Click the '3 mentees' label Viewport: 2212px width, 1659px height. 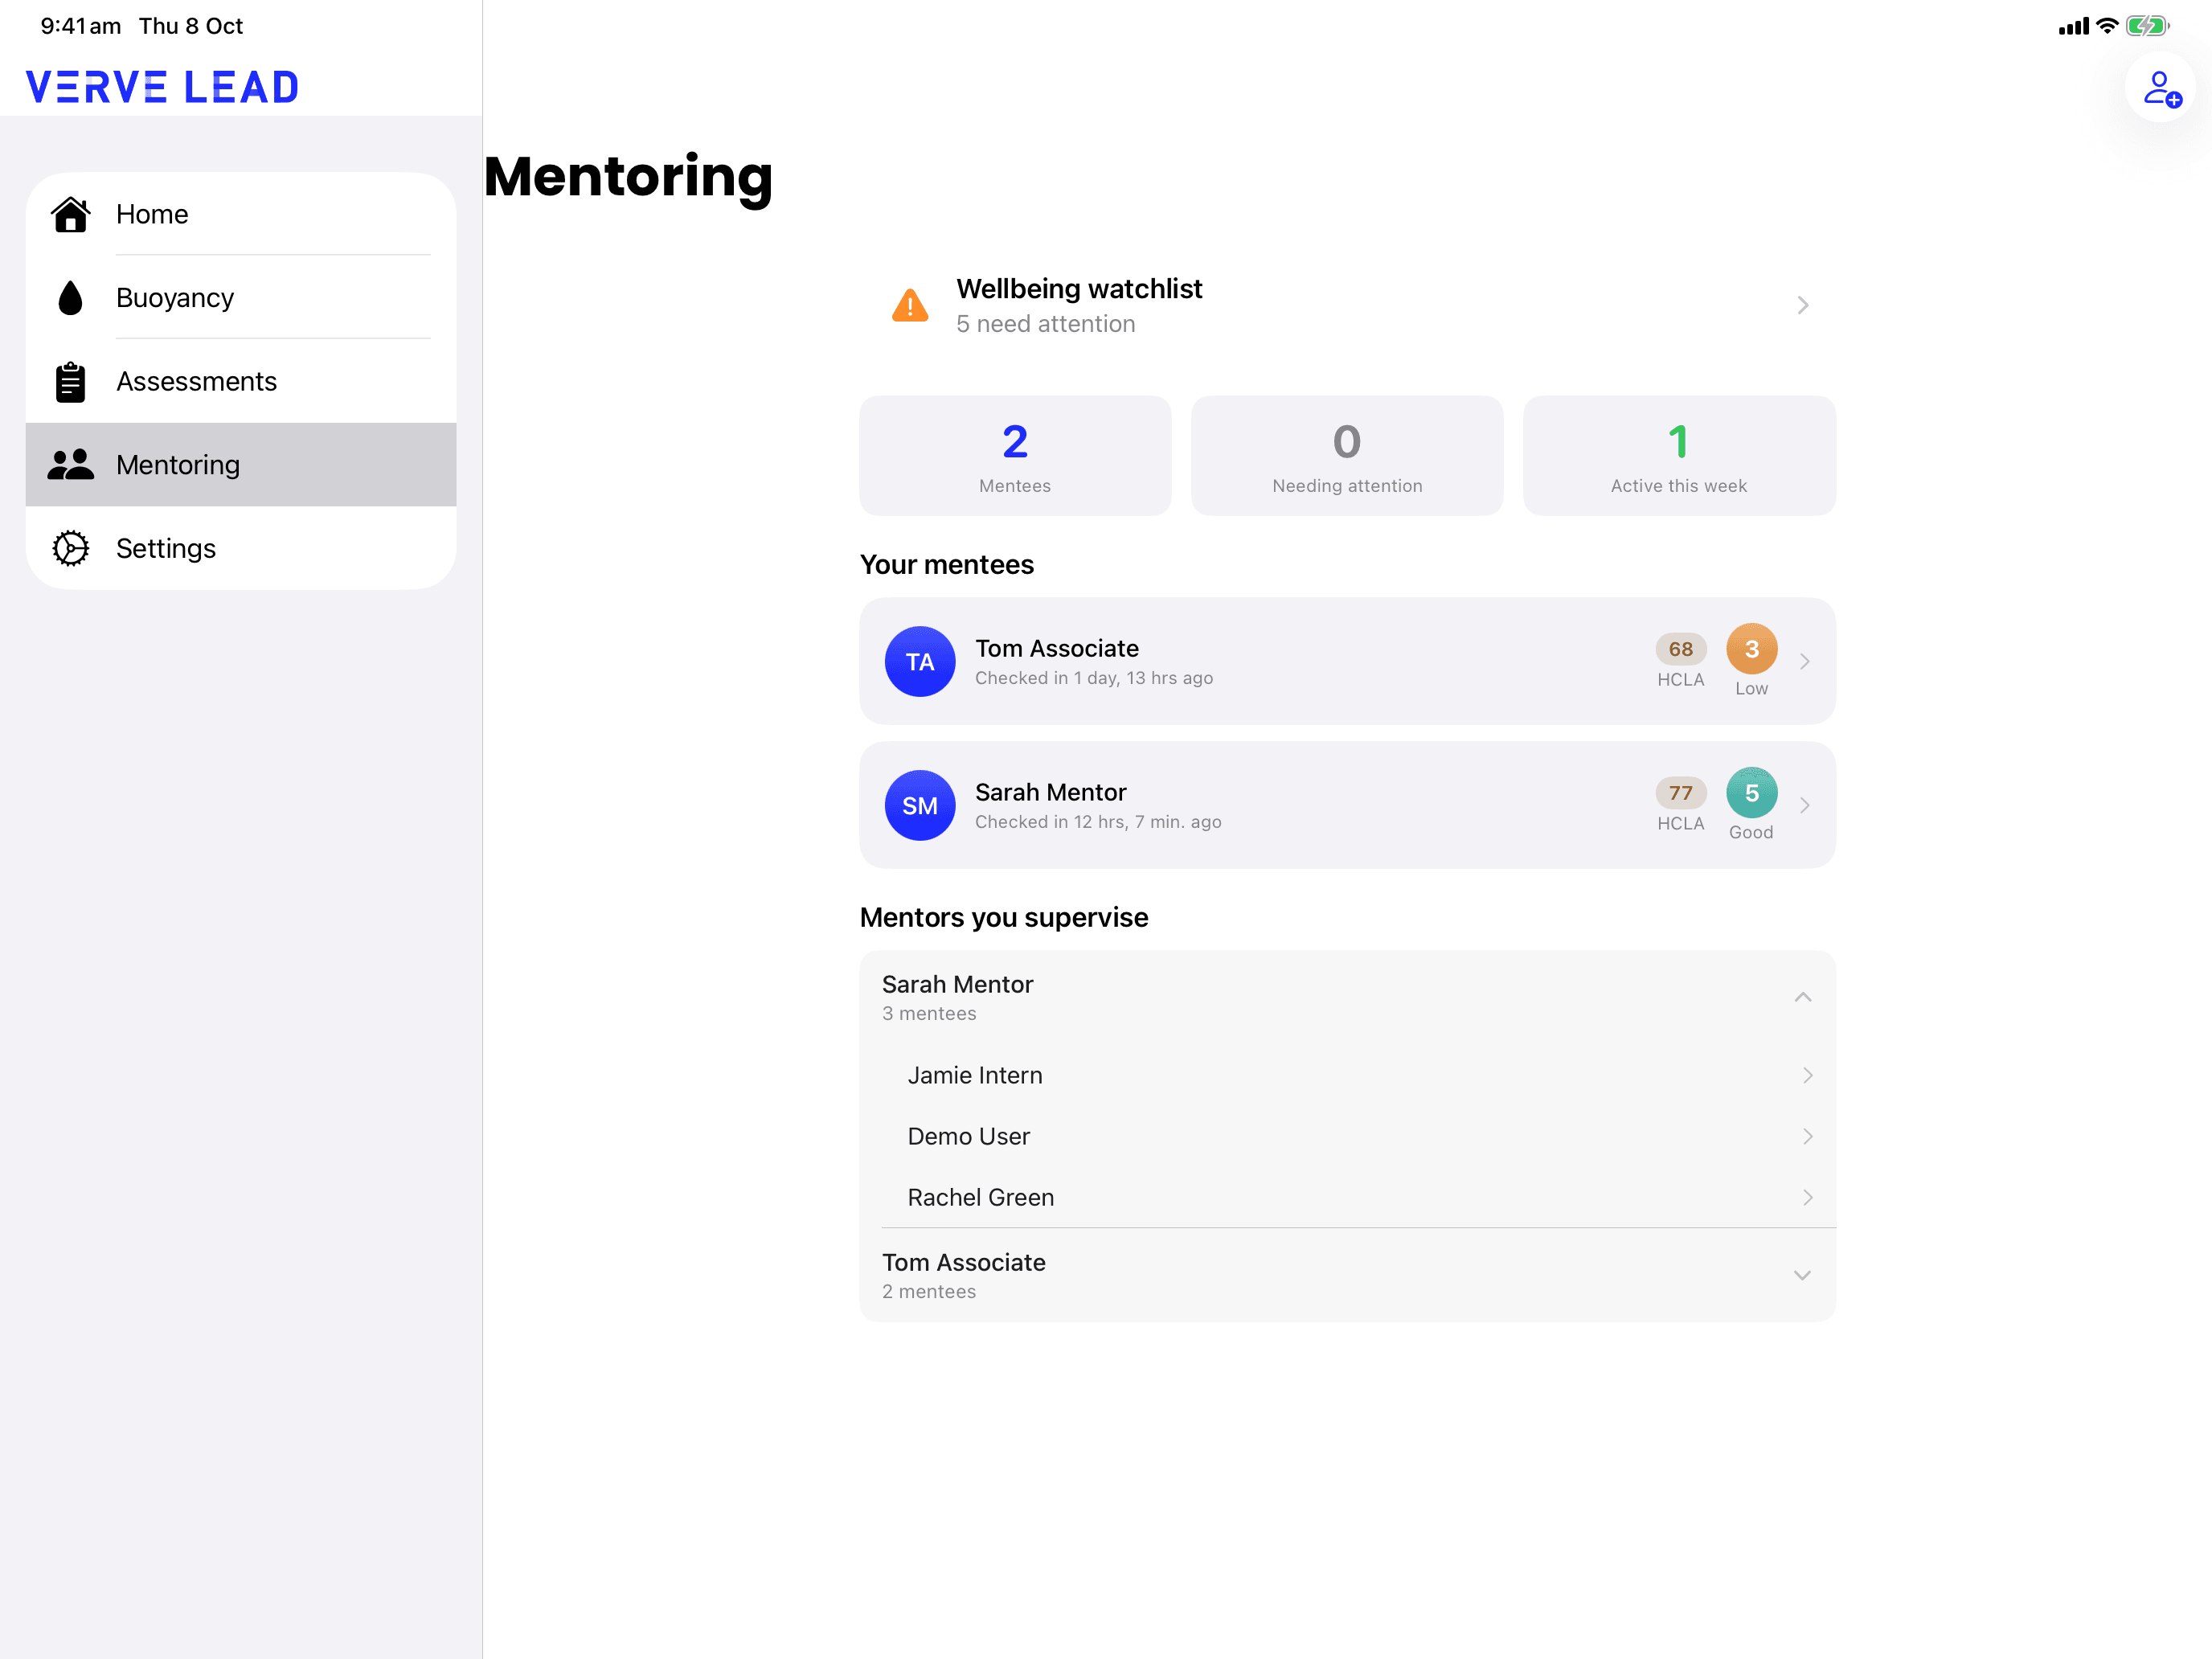pyautogui.click(x=929, y=1013)
